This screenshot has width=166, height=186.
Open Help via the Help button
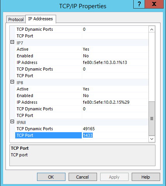click(146, 177)
